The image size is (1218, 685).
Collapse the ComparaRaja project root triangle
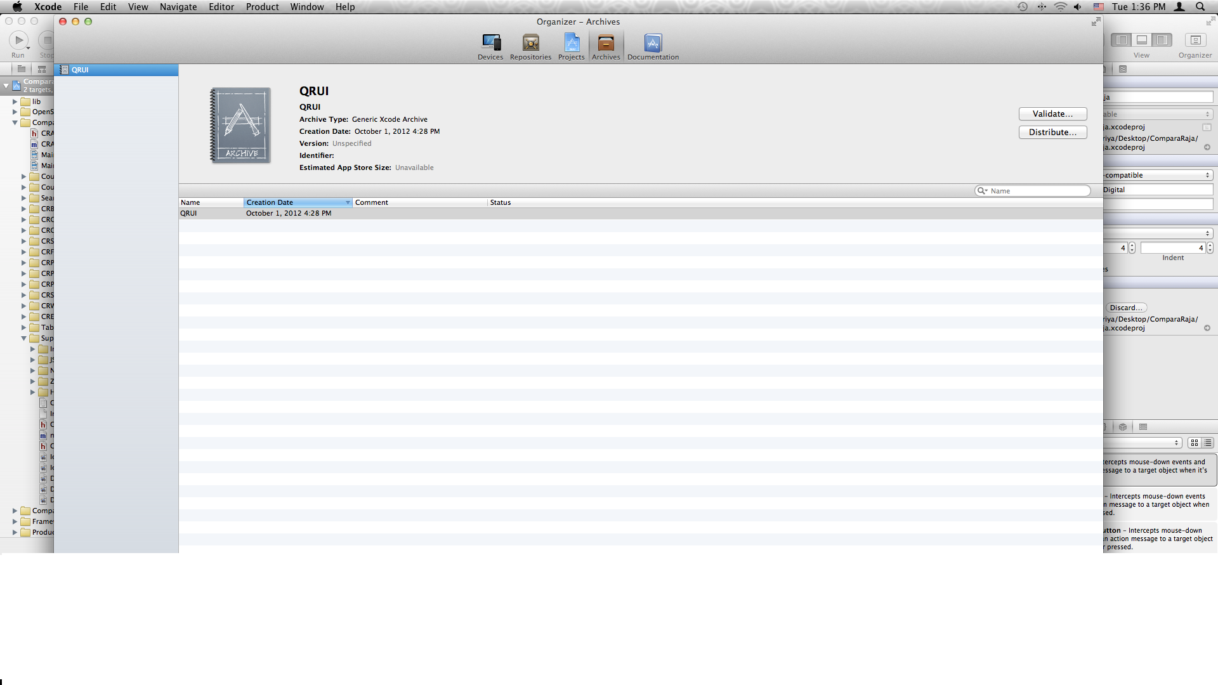click(6, 85)
